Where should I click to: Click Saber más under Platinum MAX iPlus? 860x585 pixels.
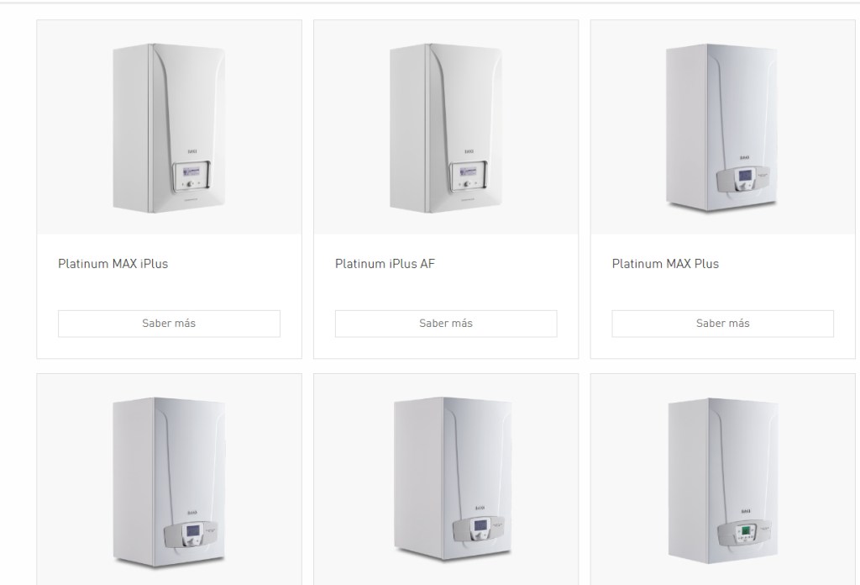[x=169, y=324]
